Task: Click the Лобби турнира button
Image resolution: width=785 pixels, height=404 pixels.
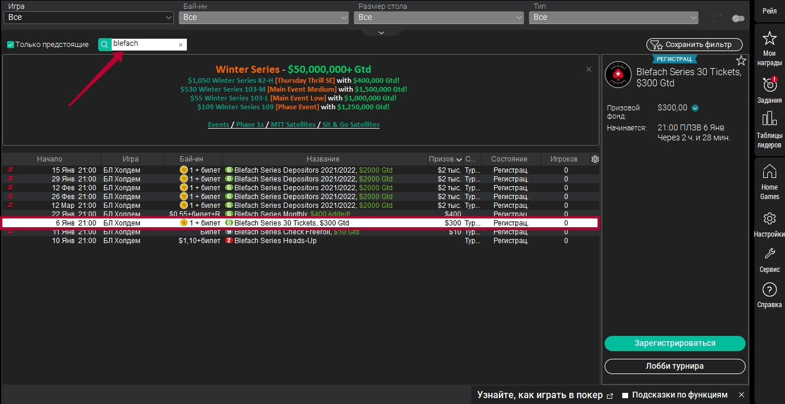Action: click(x=675, y=366)
